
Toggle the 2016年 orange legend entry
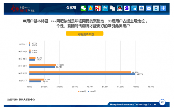(82, 91)
